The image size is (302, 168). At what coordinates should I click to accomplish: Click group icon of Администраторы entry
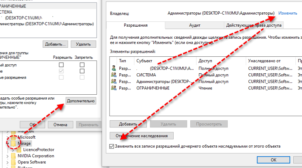(x=114, y=81)
